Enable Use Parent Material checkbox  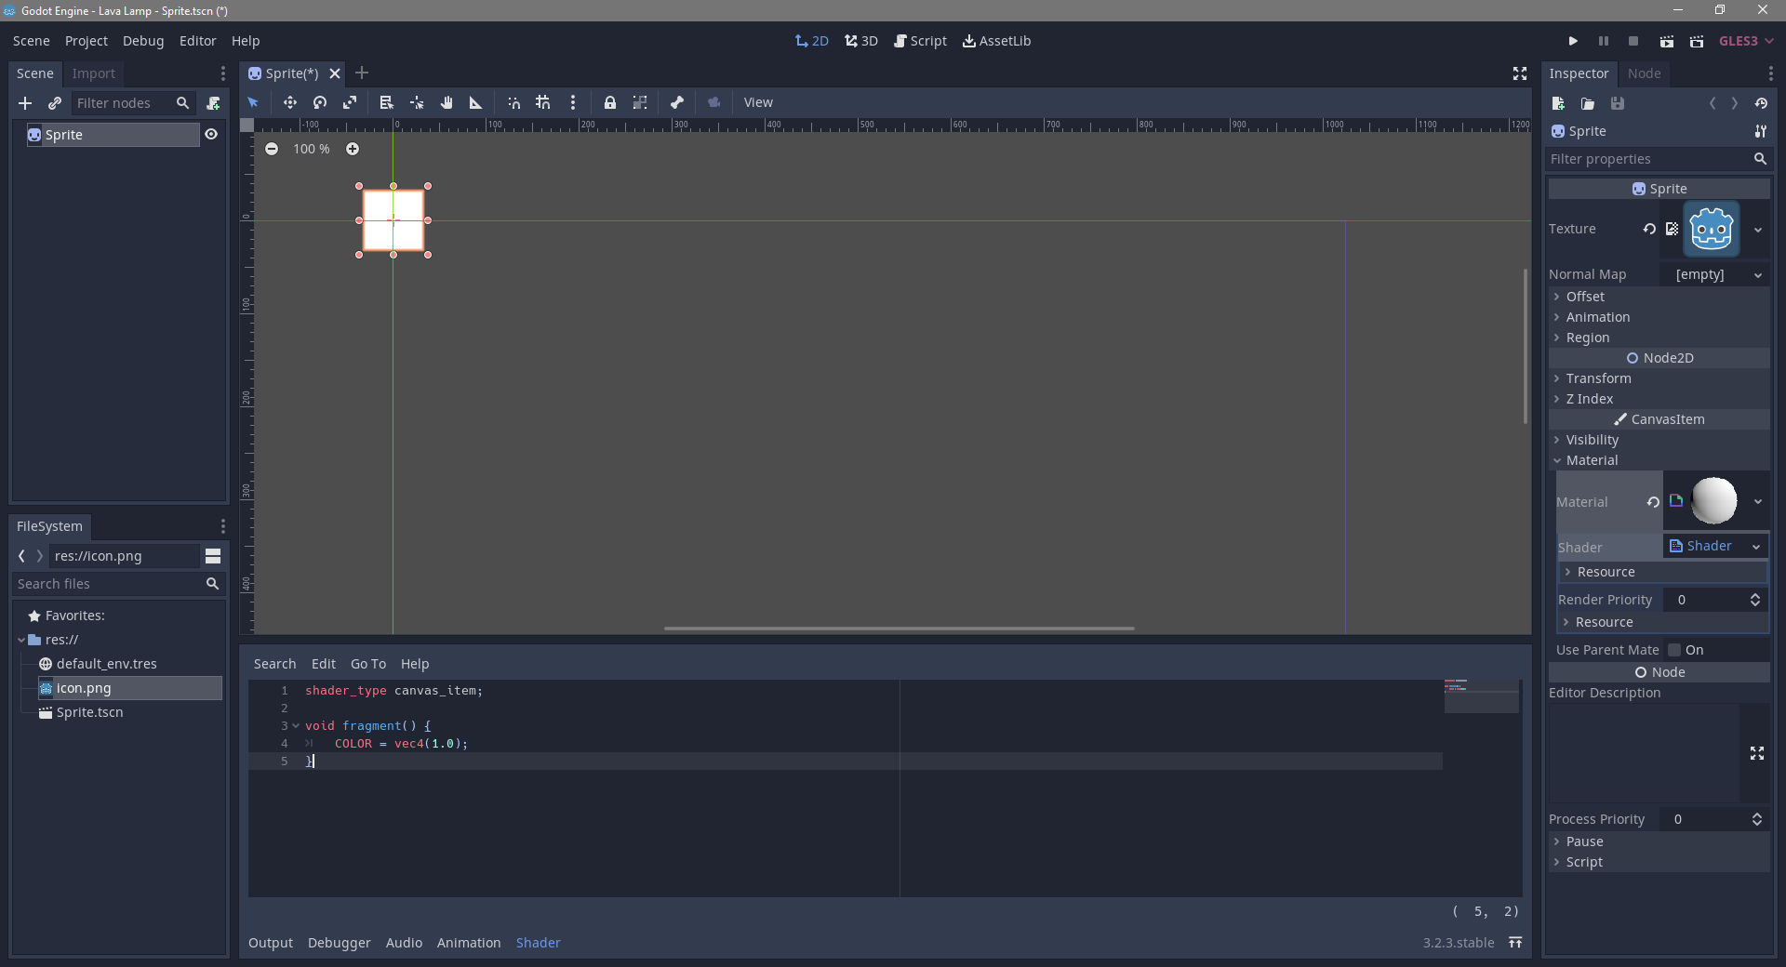tap(1674, 650)
